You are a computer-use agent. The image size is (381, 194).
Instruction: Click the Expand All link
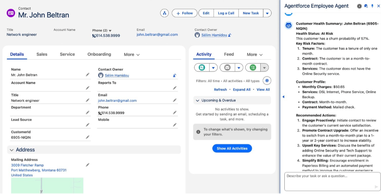point(241,90)
